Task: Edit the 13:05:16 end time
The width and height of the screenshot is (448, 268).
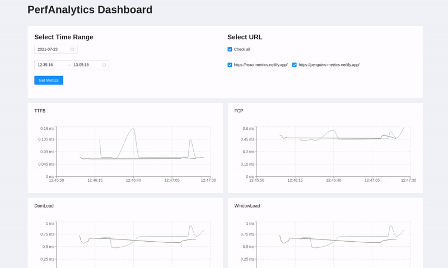Action: (81, 65)
